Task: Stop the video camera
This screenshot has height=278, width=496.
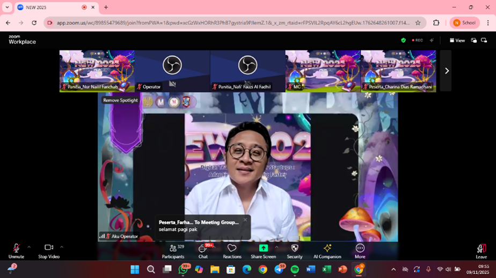Action: pyautogui.click(x=48, y=250)
